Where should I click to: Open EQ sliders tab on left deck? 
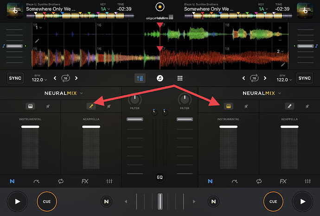tap(109, 181)
